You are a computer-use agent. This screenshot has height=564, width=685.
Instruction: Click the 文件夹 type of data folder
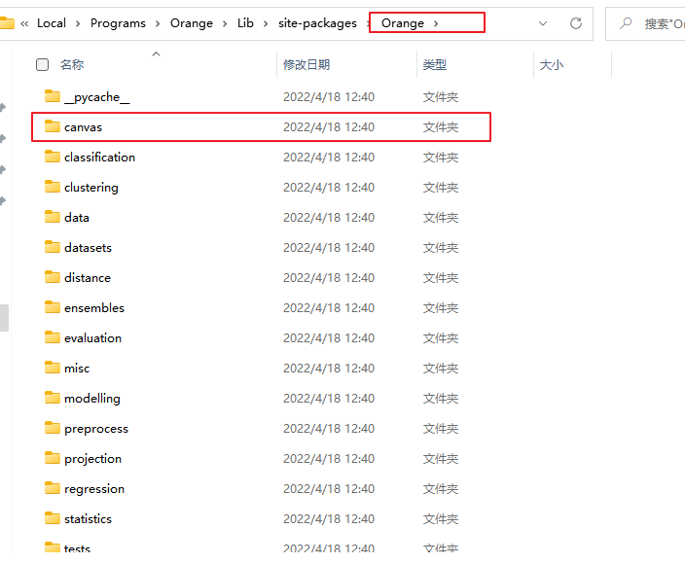pyautogui.click(x=441, y=218)
